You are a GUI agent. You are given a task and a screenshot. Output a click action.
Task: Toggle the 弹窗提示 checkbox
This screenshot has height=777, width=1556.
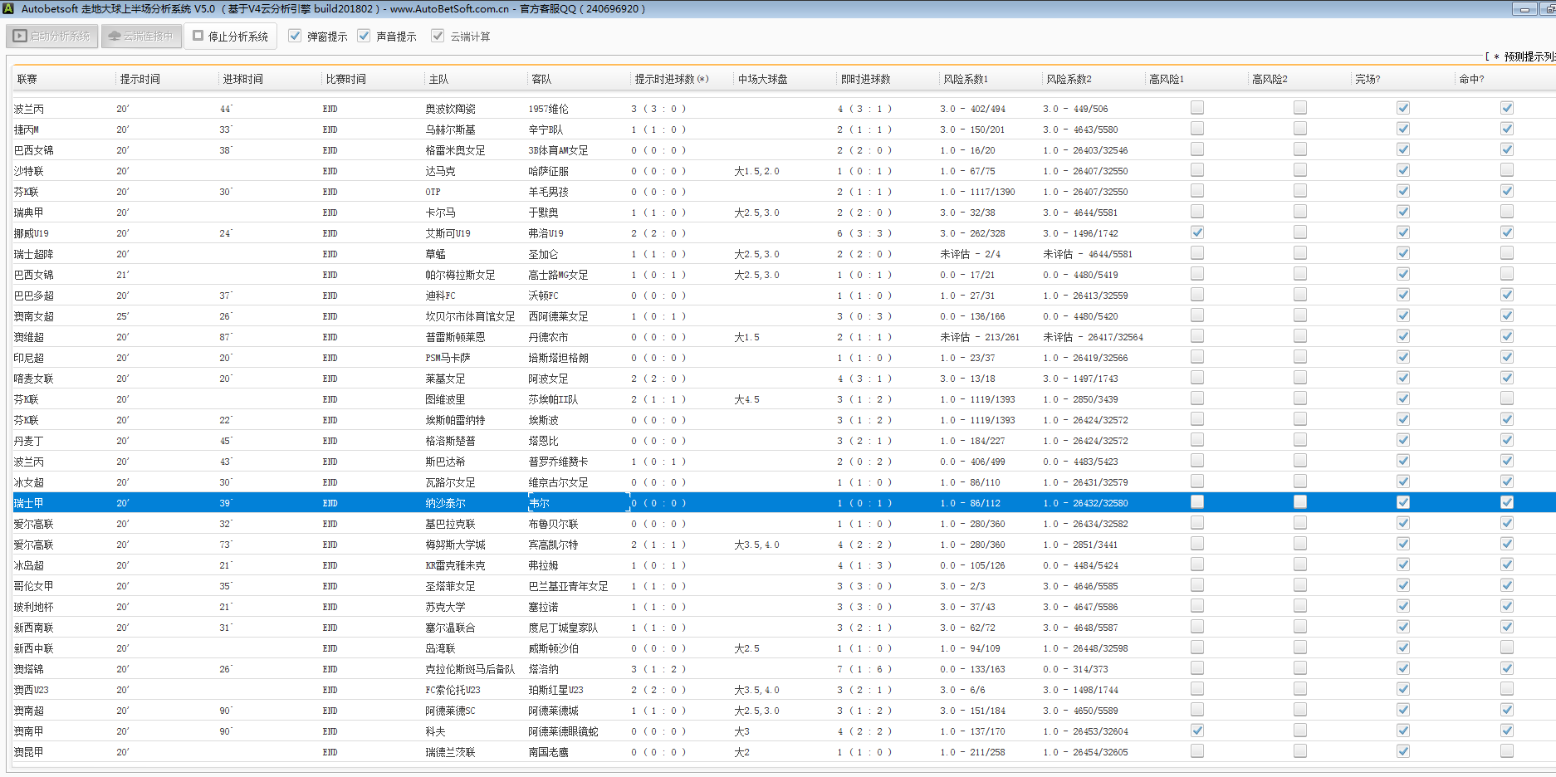295,37
